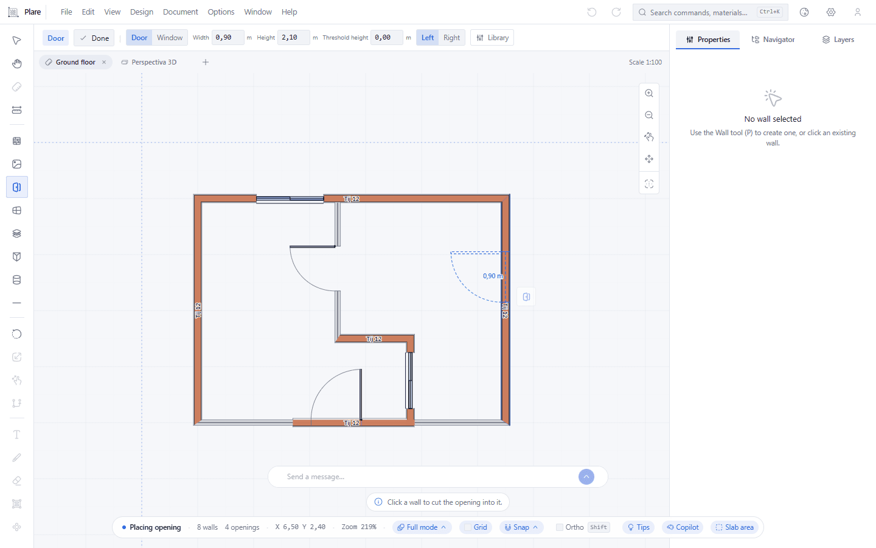876x548 pixels.
Task: Open the Help menu
Action: point(290,12)
